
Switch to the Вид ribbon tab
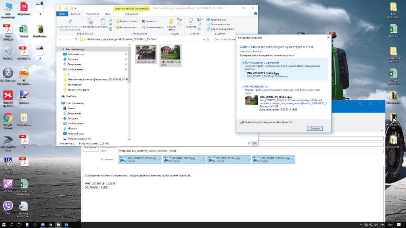click(107, 14)
